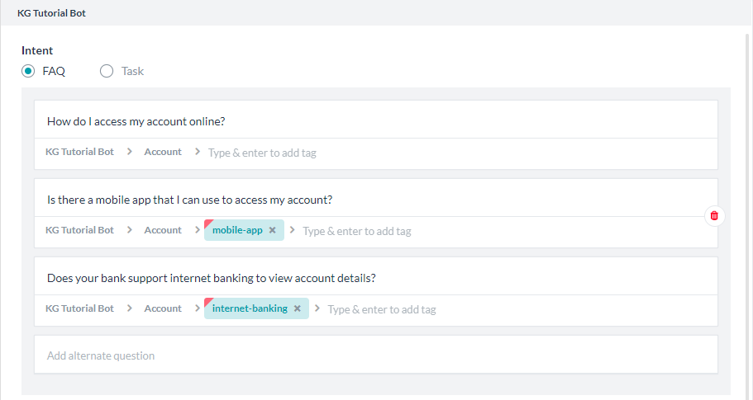Image resolution: width=753 pixels, height=400 pixels.
Task: Edit question 'How do I access my account online?'
Action: click(136, 121)
